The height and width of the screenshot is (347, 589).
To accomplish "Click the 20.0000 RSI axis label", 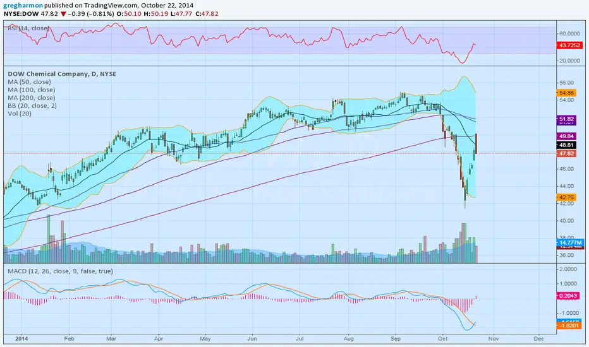I will pos(569,61).
